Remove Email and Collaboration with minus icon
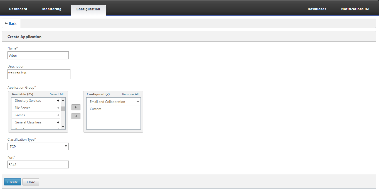 pos(138,102)
